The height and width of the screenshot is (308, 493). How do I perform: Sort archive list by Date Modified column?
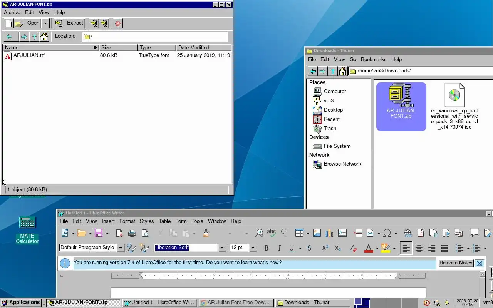click(203, 48)
